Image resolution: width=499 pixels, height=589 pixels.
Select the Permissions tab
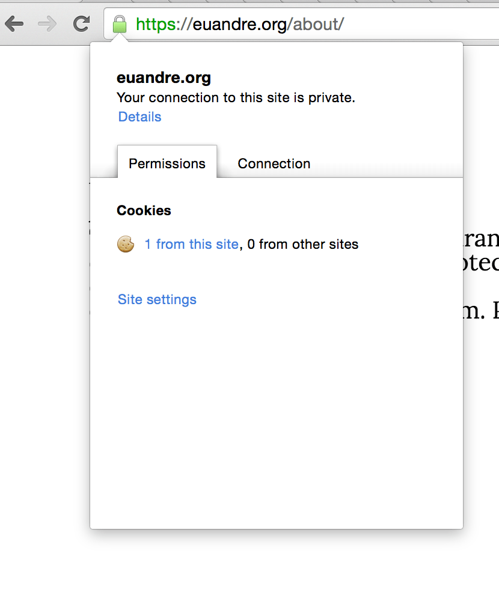(167, 163)
